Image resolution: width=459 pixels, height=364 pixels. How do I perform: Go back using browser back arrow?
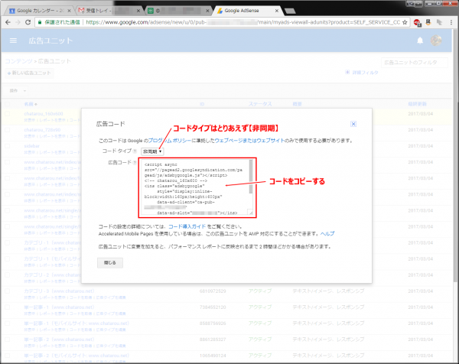point(8,22)
